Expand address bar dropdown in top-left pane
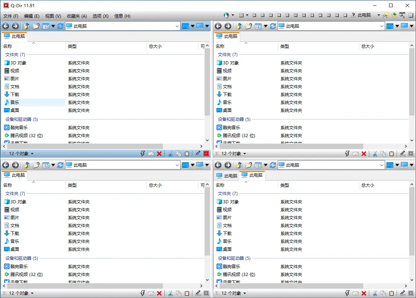 (177, 26)
